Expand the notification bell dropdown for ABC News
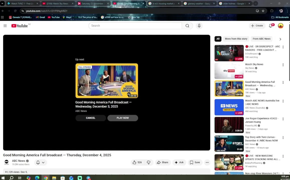This screenshot has width=290, height=180. (x=40, y=162)
